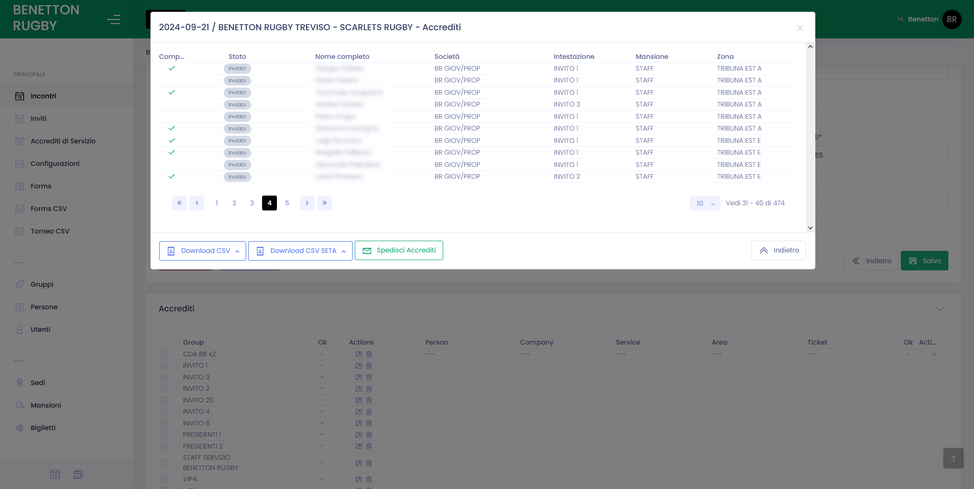Tick the checkbox for INVITO 4 group
Image resolution: width=974 pixels, height=489 pixels.
coord(164,412)
